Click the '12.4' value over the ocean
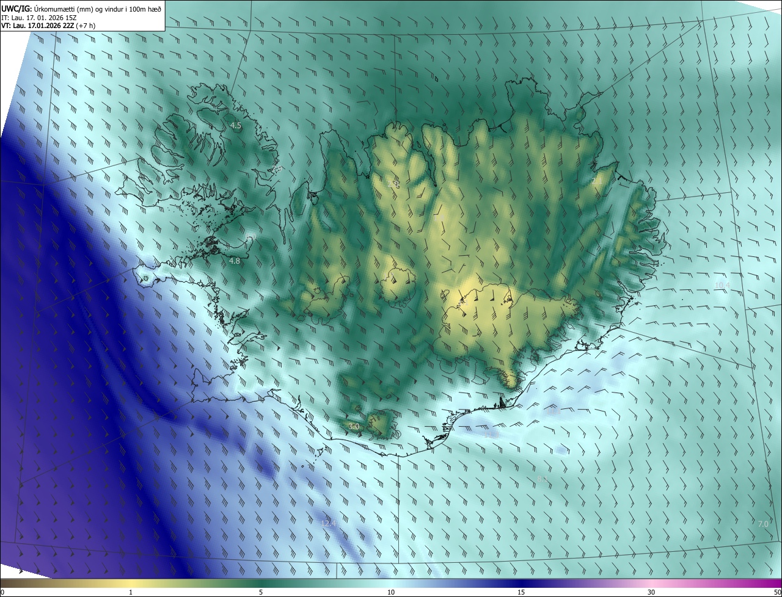 tap(329, 523)
